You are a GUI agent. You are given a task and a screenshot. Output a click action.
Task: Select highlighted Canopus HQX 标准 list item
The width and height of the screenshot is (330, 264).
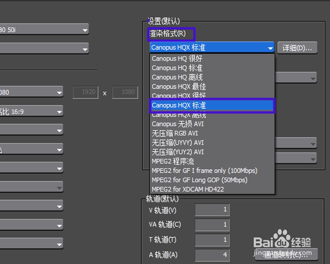tap(212, 105)
